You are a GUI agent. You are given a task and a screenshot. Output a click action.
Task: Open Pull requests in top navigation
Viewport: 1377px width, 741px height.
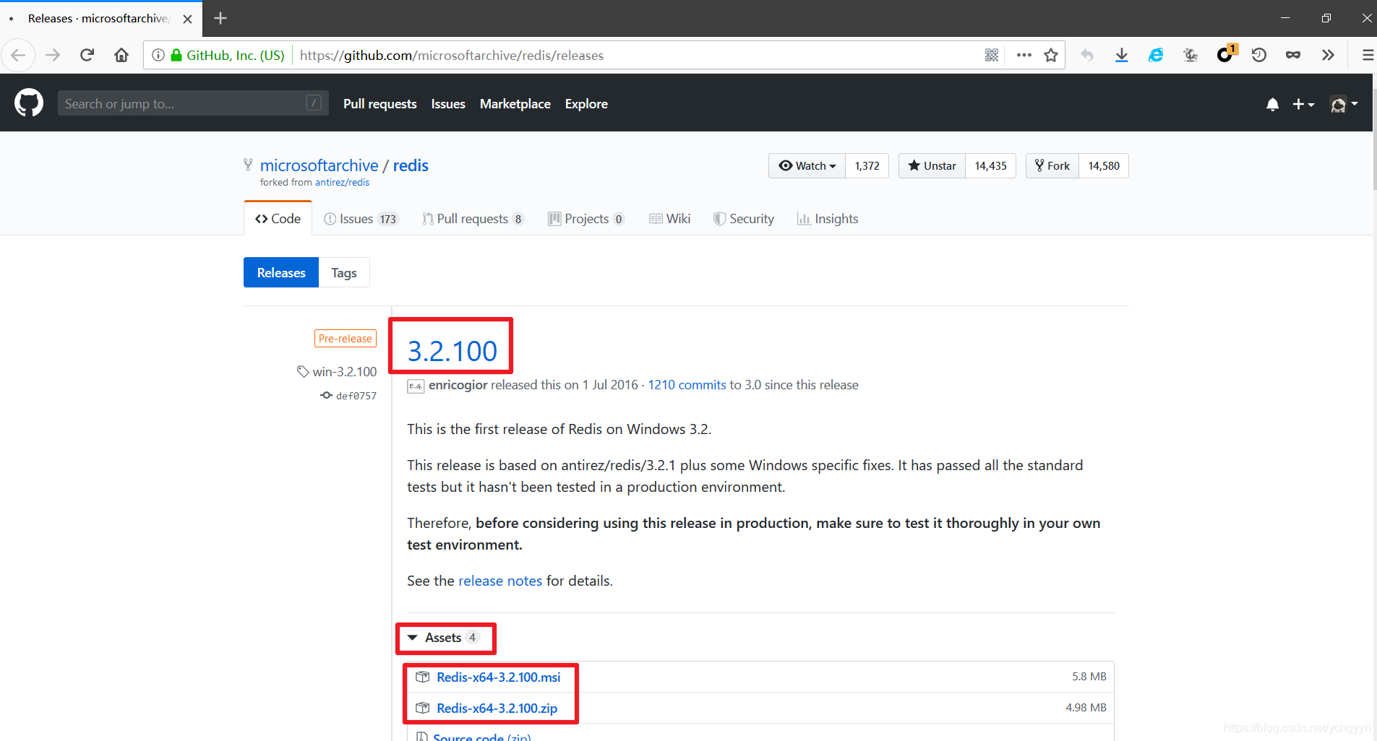tap(380, 104)
